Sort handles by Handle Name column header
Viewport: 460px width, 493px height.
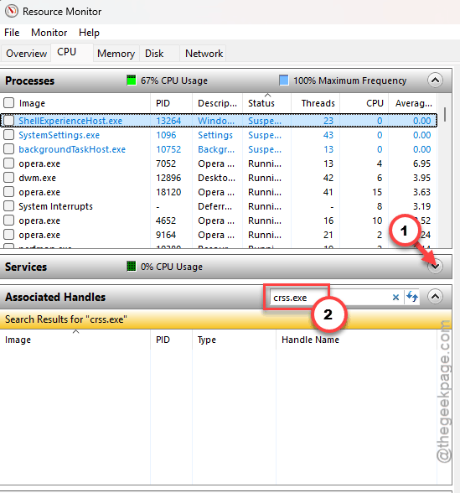pyautogui.click(x=356, y=340)
